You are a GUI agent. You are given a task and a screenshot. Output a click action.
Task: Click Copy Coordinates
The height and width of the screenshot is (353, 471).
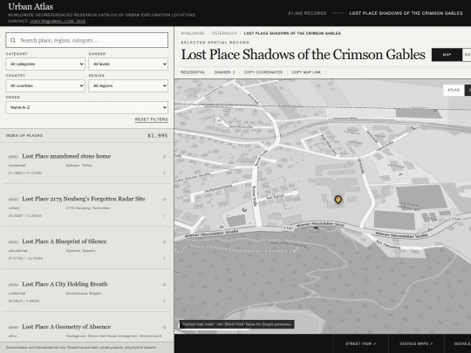[x=263, y=72]
